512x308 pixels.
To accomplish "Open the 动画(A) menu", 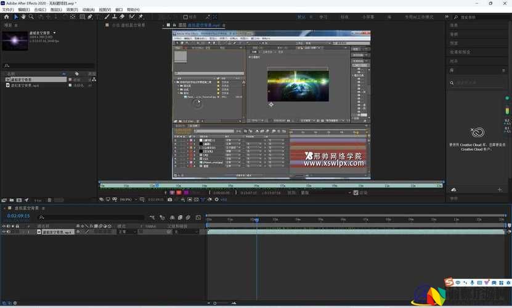I will coord(88,10).
